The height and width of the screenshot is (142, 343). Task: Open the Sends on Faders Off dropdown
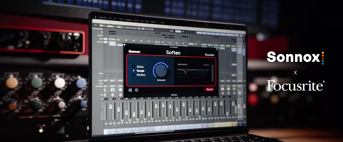point(147,29)
